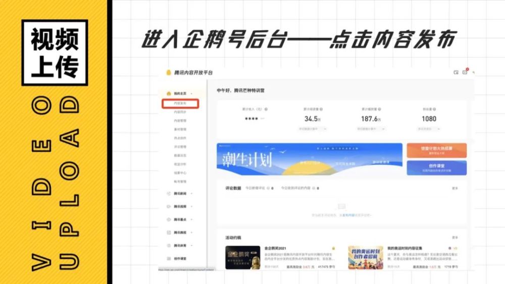
Task: Open the 潮生计划 banner
Action: (309, 159)
